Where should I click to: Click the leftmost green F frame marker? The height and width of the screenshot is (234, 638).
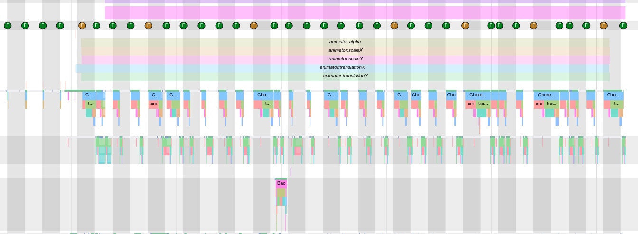[x=7, y=25]
